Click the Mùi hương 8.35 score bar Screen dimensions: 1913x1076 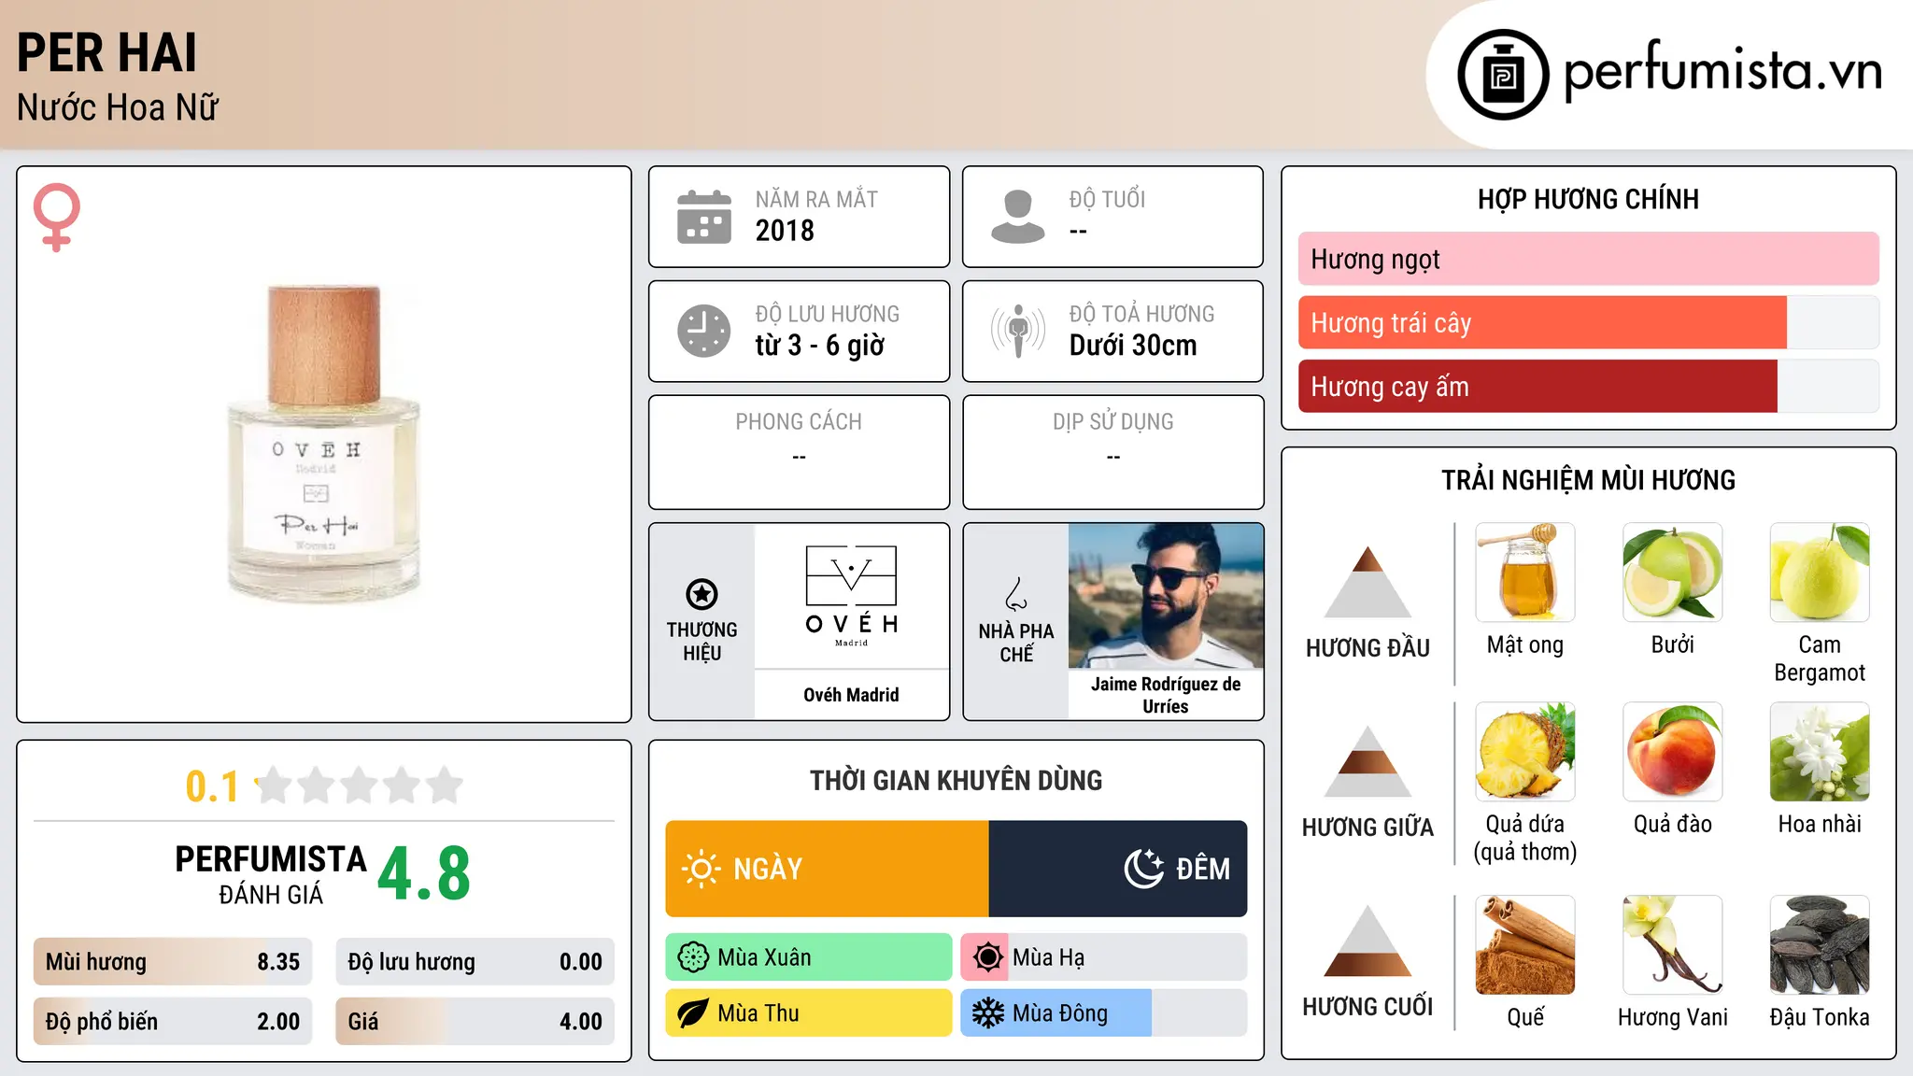[173, 962]
